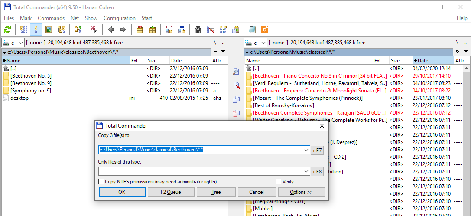Click the + F8 button
This screenshot has width=471, height=216.
[317, 172]
